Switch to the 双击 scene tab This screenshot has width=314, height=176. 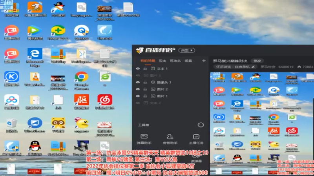click(x=162, y=61)
